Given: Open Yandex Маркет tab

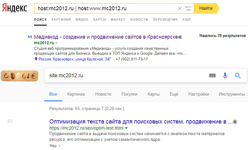Looking at the screenshot, I should pyautogui.click(x=118, y=19).
